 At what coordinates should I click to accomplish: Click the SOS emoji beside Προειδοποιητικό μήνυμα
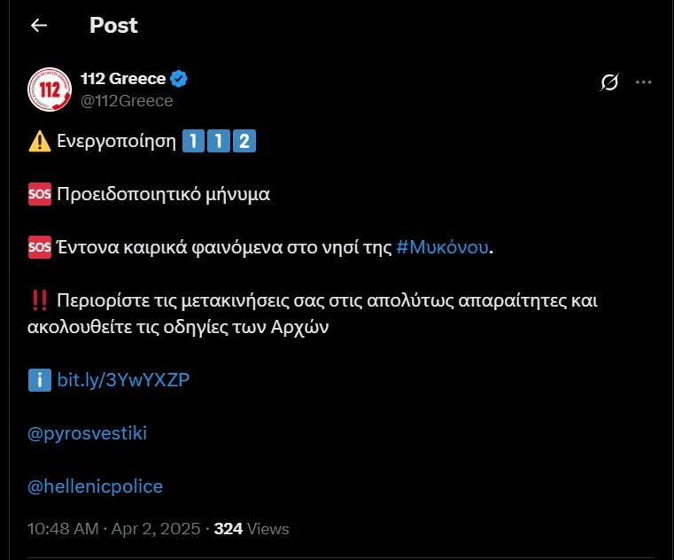tap(40, 194)
